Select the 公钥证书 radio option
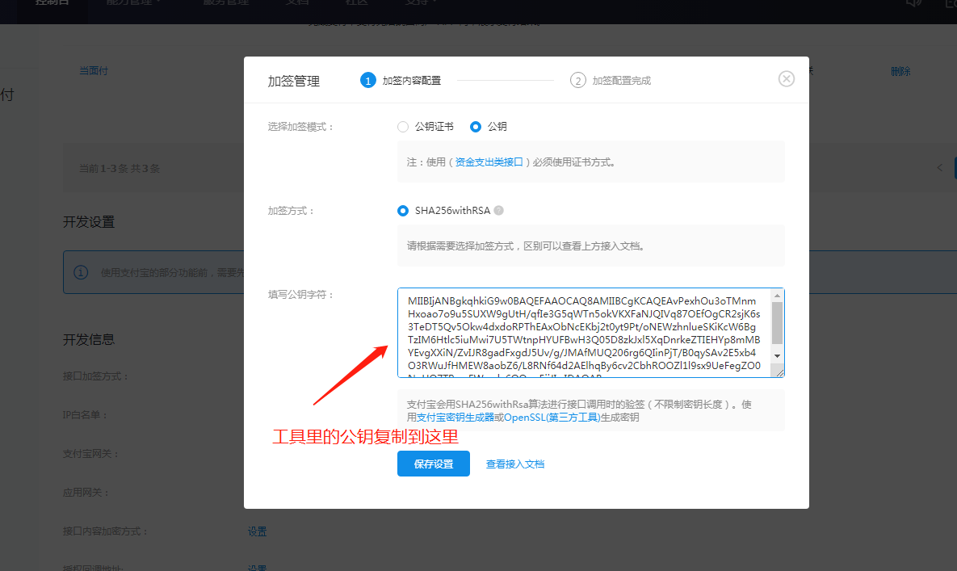The image size is (957, 571). pos(403,127)
